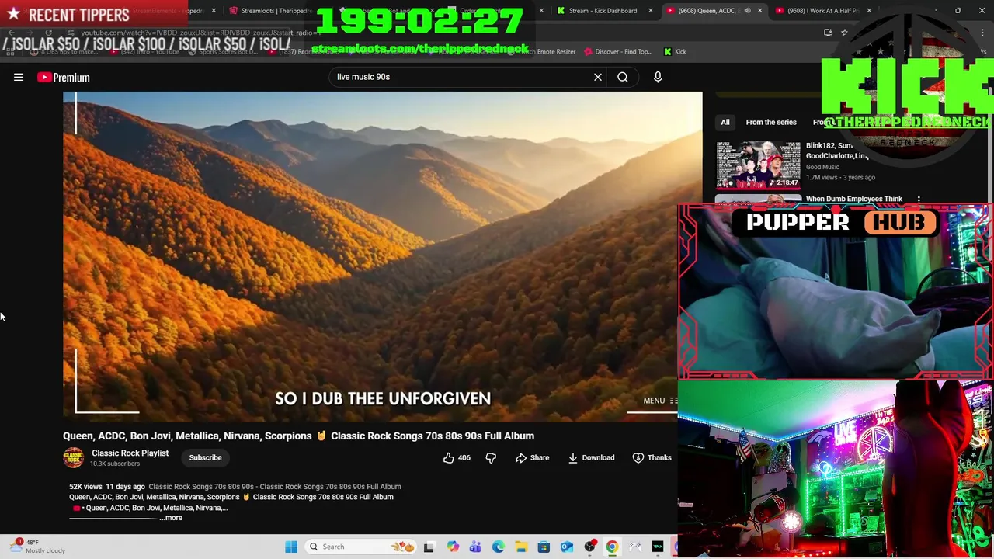Open Task View on taskbar
The image size is (994, 559).
429,547
